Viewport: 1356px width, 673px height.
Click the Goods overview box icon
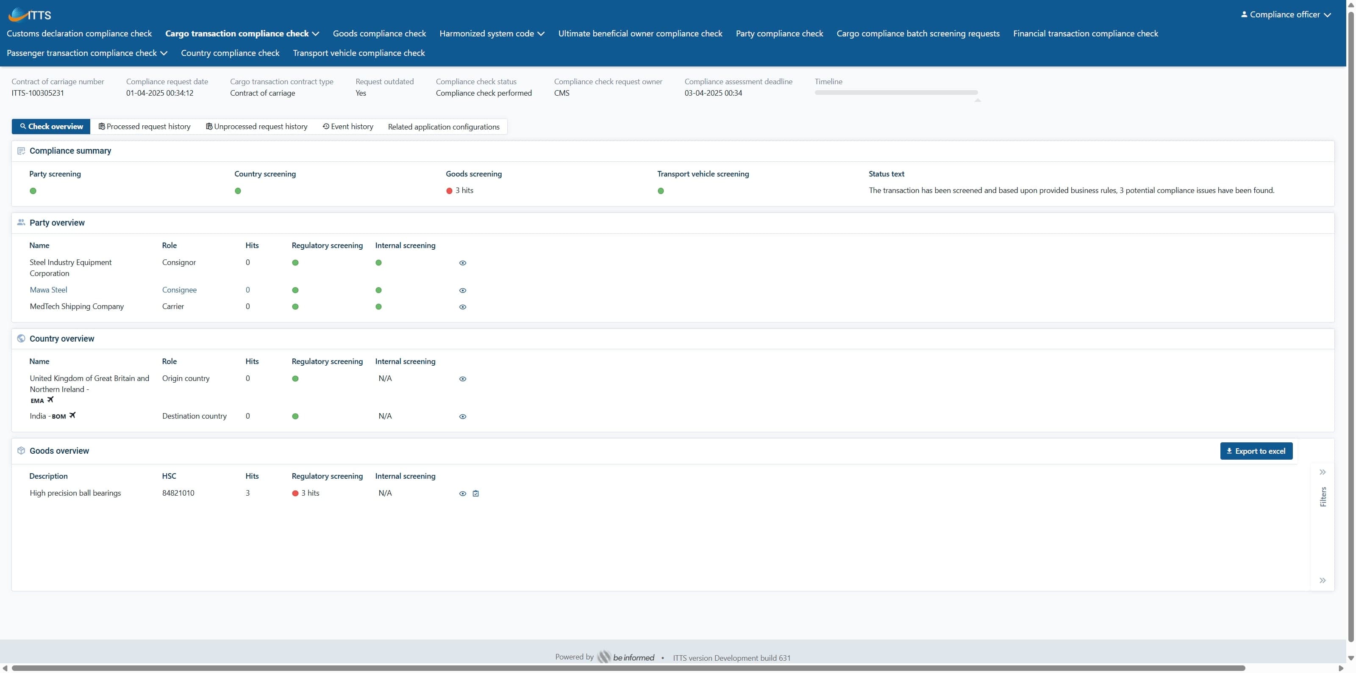click(x=21, y=451)
